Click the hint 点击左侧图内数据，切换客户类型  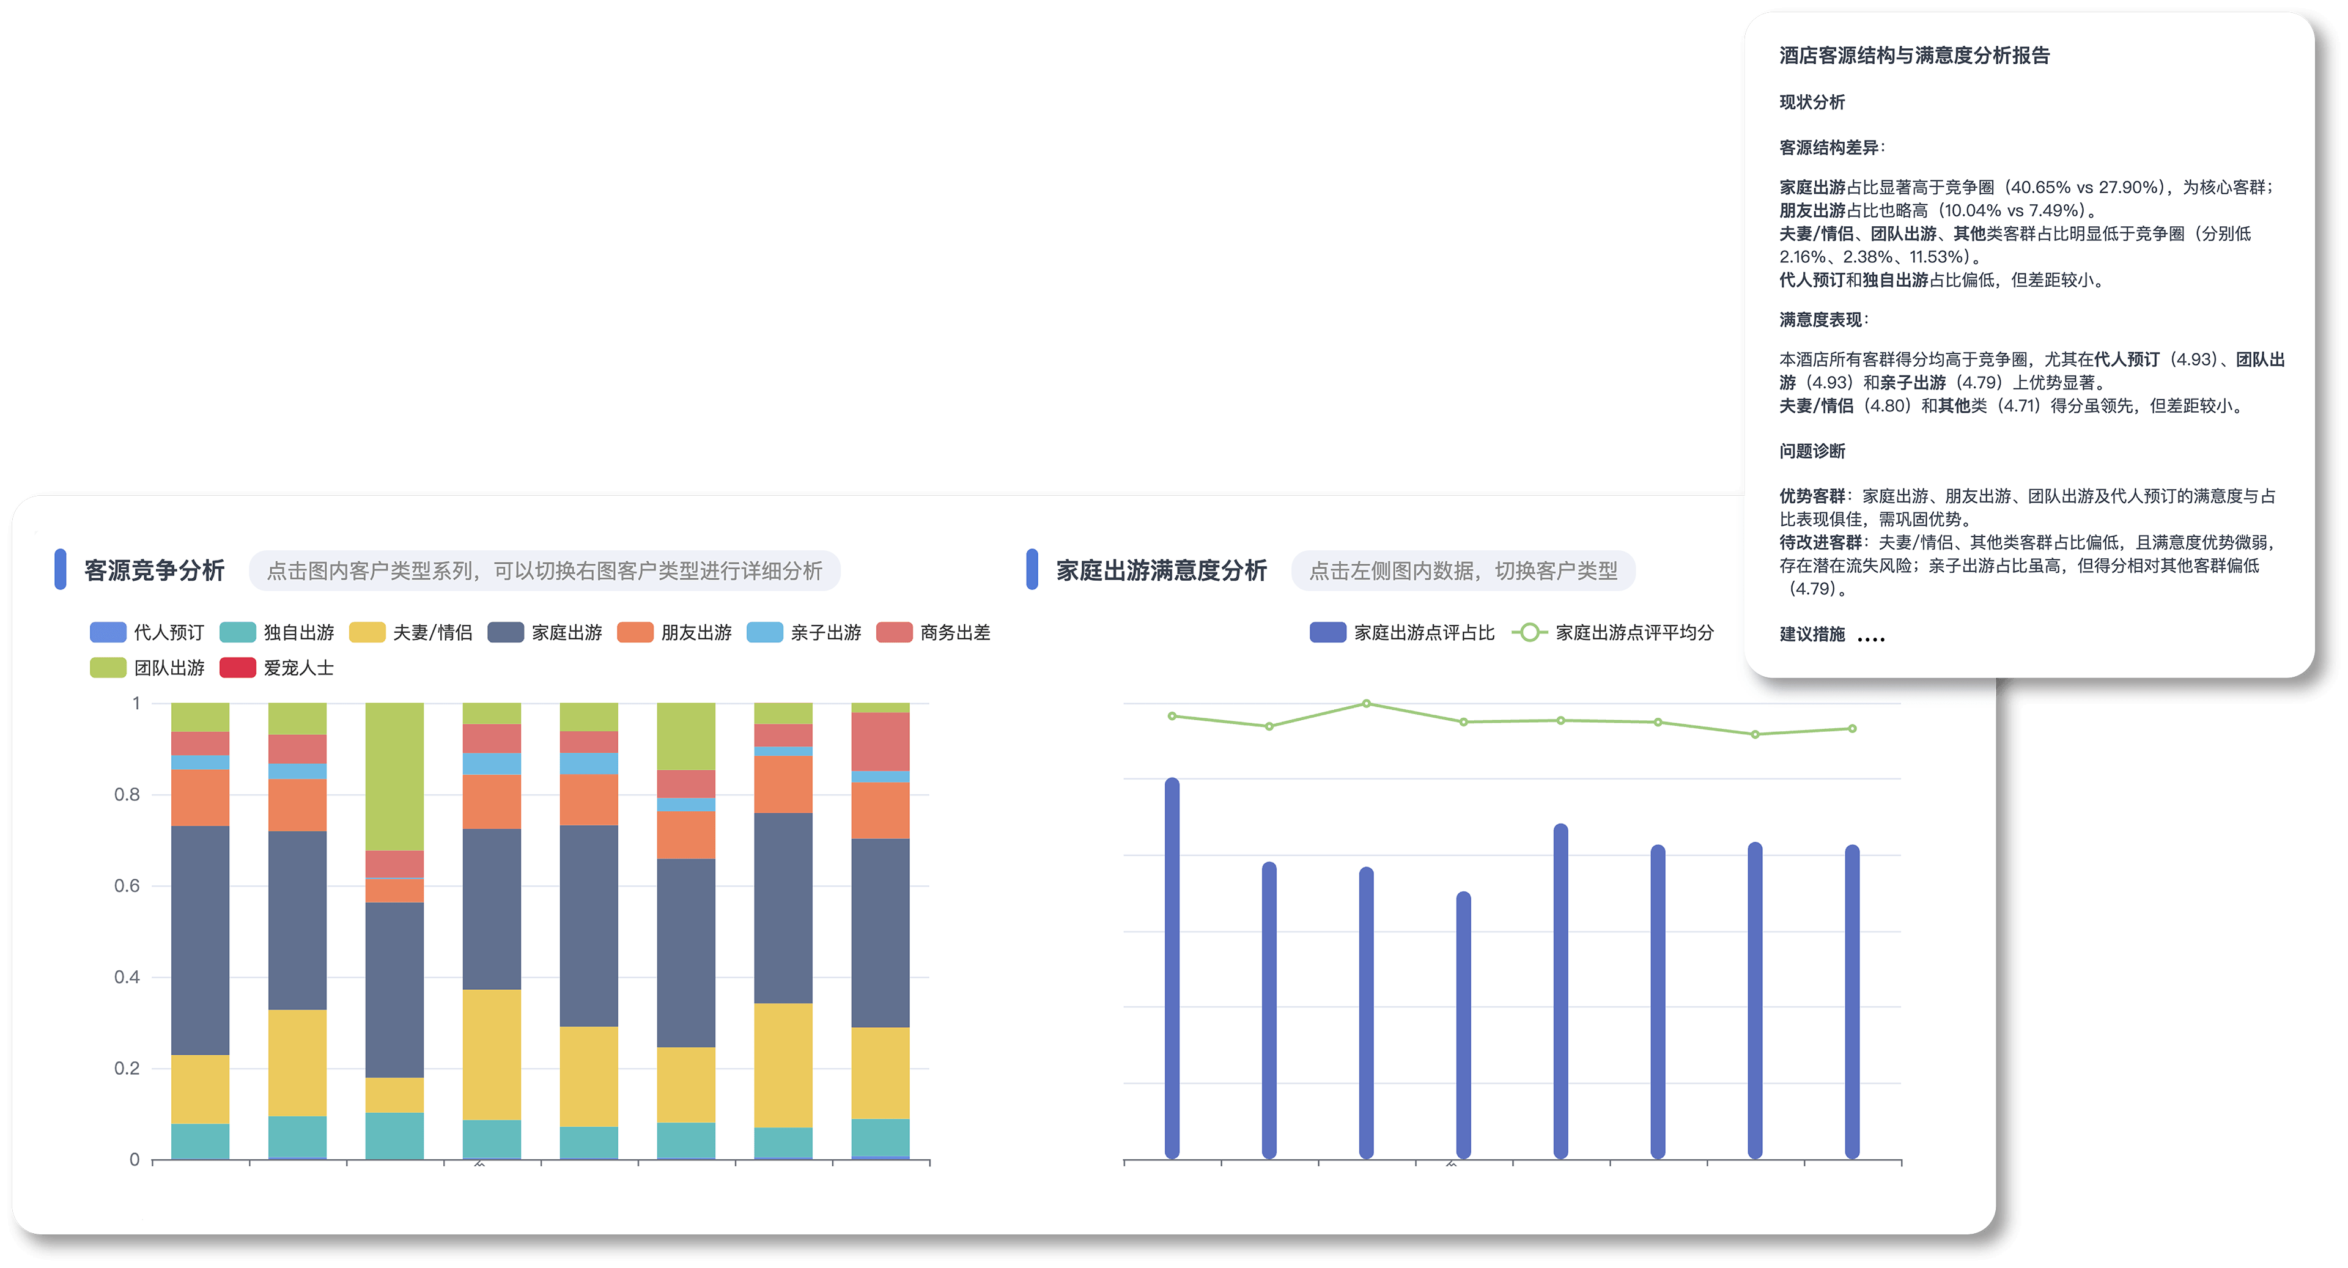click(1463, 570)
